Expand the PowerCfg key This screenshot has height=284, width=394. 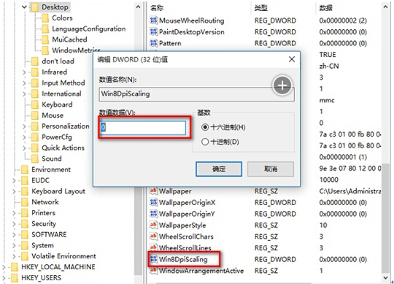pyautogui.click(x=24, y=137)
